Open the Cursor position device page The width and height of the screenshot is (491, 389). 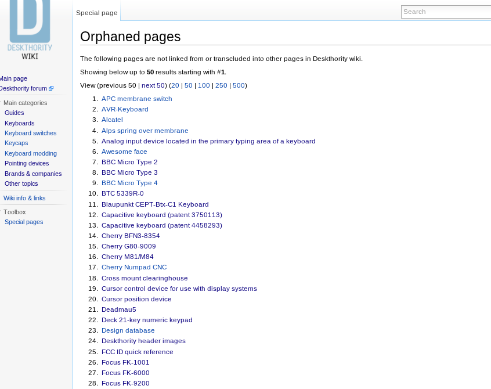[136, 299]
